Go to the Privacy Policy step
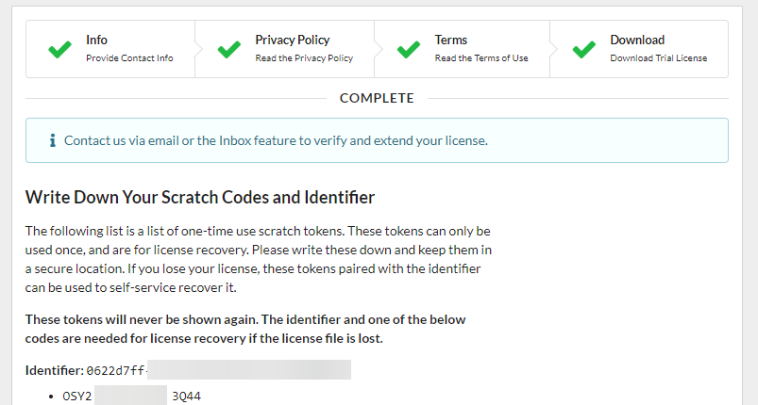The image size is (758, 405). click(x=292, y=40)
